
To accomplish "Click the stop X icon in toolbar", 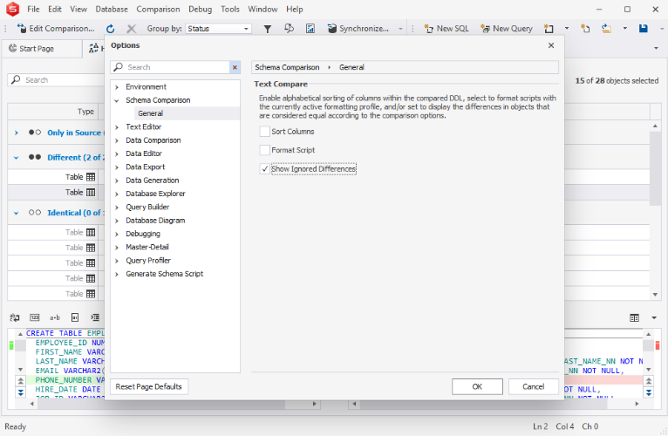I will (131, 29).
